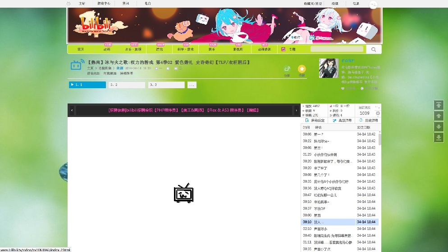
Task: Click 信息 in the top bar
Action: pyautogui.click(x=356, y=4)
